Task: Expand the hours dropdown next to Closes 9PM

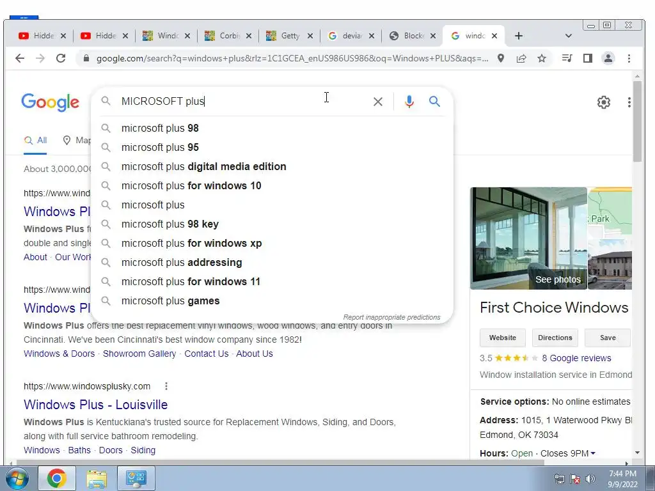Action: point(593,453)
